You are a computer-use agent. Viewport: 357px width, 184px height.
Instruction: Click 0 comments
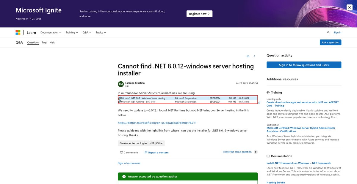pos(129,153)
